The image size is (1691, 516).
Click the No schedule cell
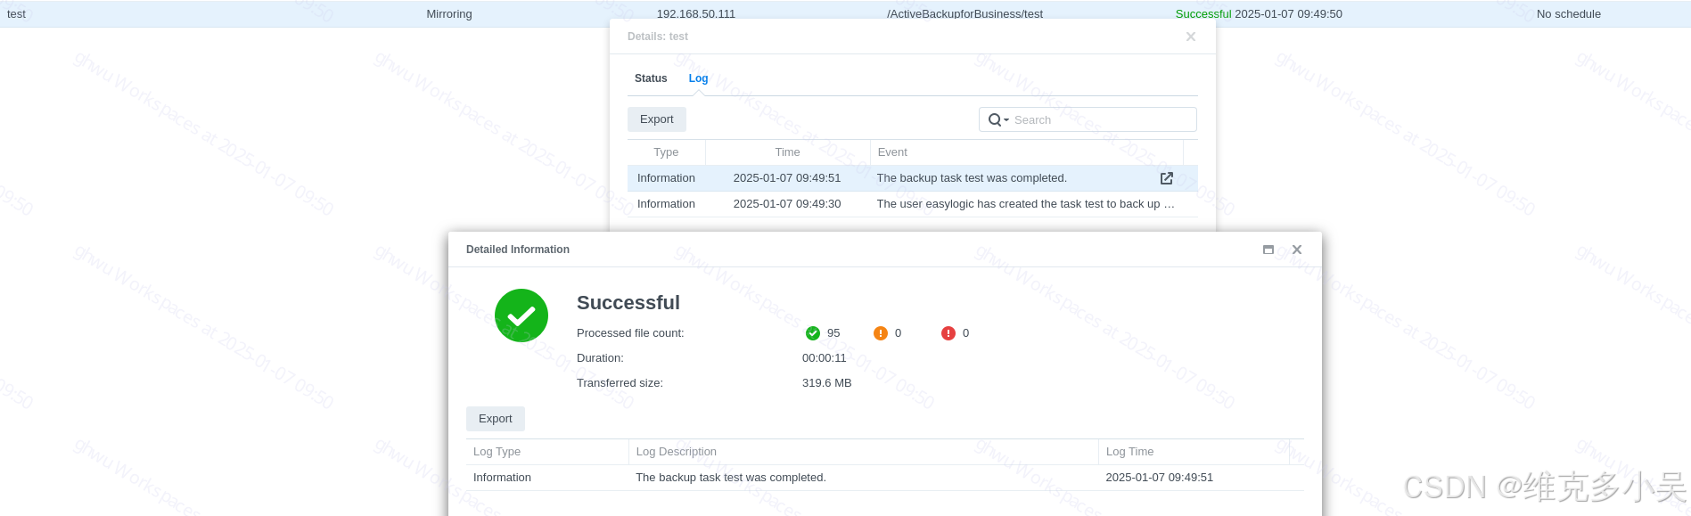(1569, 14)
